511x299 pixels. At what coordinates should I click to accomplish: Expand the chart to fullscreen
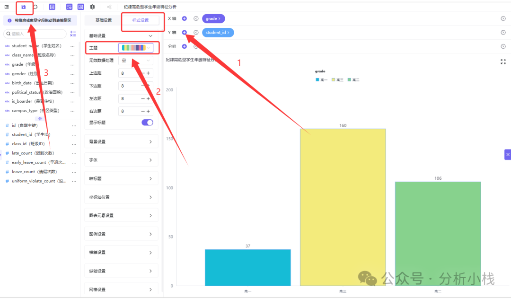point(503,62)
